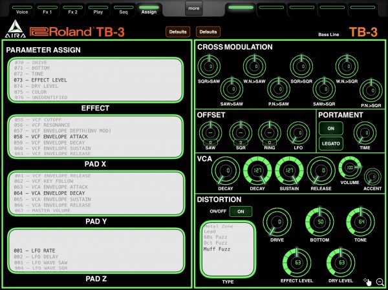
Task: Click the P.N.>SQR knob
Action: click(x=371, y=90)
